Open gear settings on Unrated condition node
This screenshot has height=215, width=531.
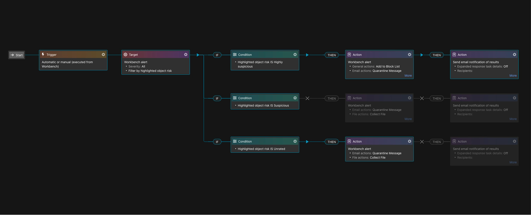coord(295,141)
